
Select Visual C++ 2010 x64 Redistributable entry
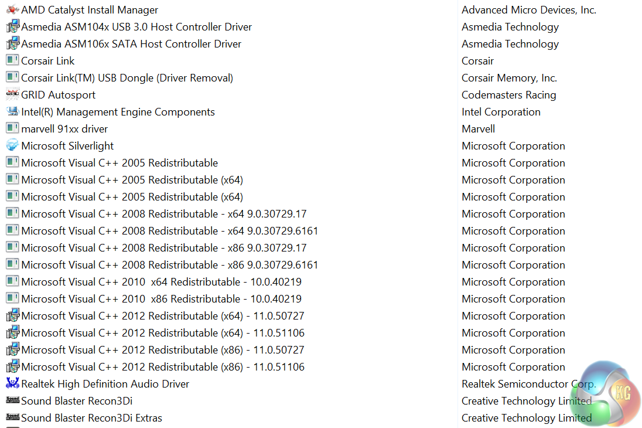[x=162, y=282]
